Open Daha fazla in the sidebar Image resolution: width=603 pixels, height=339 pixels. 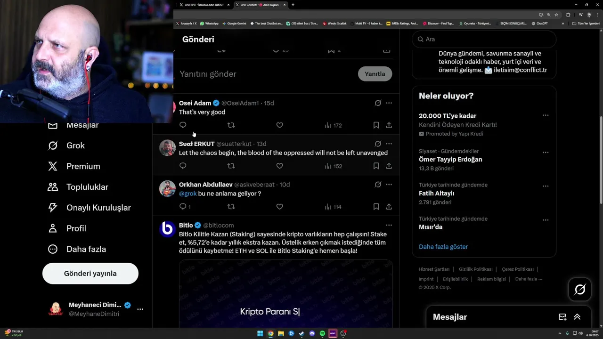[x=77, y=249]
